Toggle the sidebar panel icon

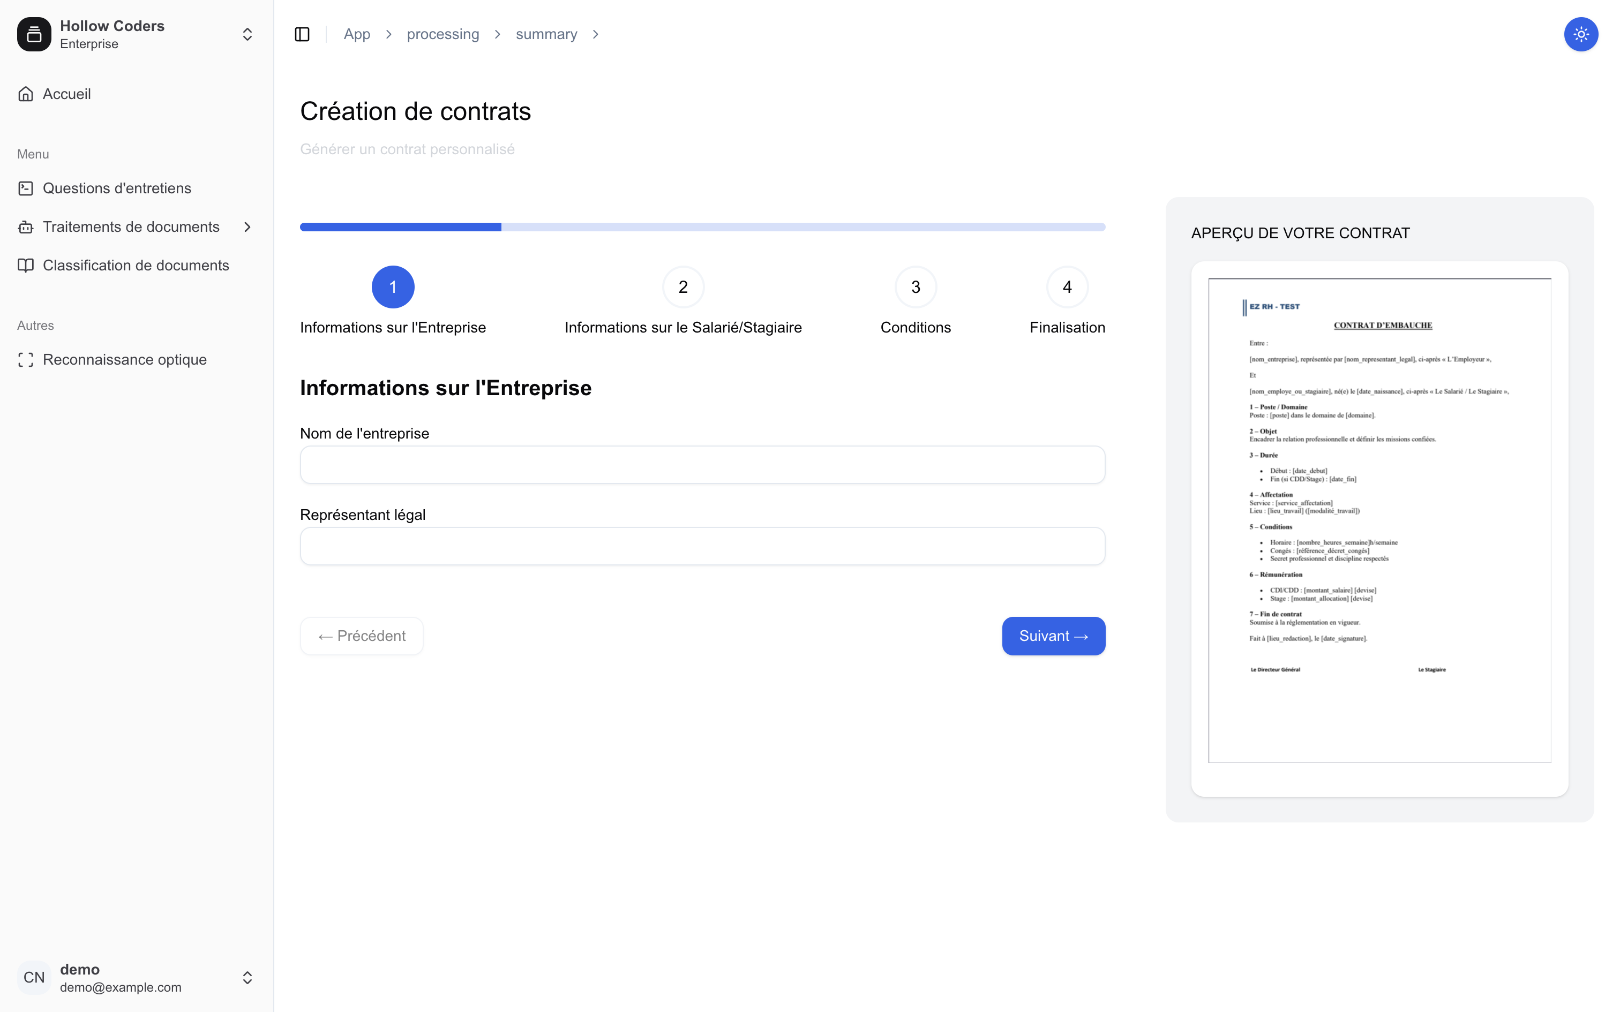pos(302,34)
